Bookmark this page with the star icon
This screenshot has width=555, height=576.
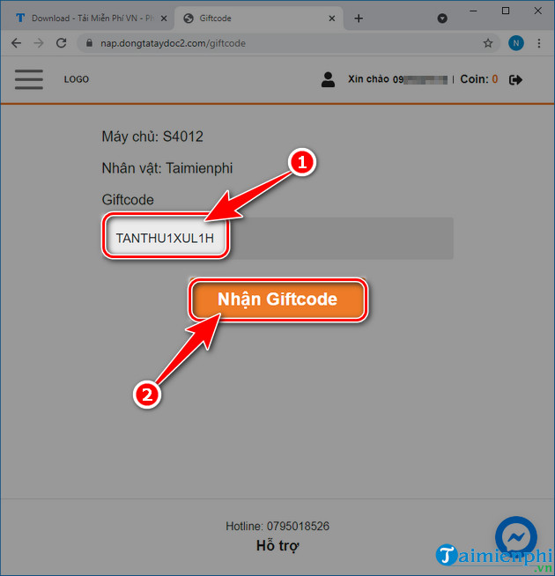click(488, 42)
